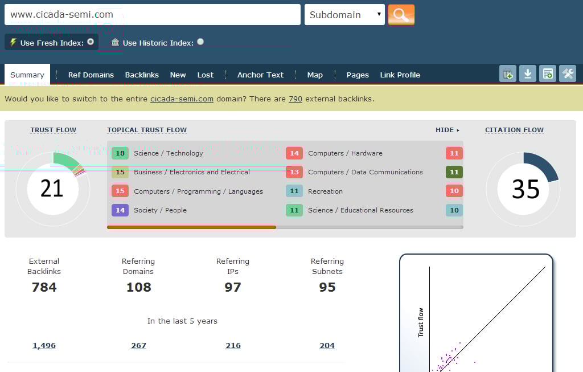The image size is (583, 372).
Task: Open the Anchor Text tab
Action: coord(260,75)
